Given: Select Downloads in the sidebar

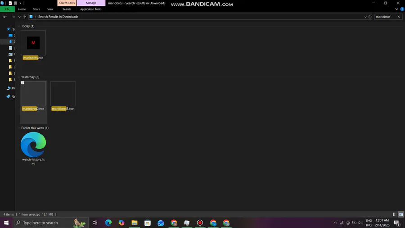Looking at the screenshot, I should pyautogui.click(x=12, y=41).
